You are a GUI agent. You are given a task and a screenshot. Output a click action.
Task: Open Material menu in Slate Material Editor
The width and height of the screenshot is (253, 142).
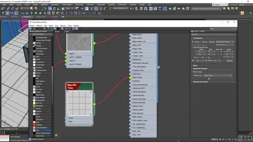pyautogui.click(x=39, y=26)
